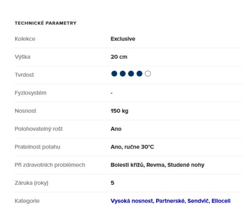This screenshot has height=211, width=242.
Task: Click the first filled firmness dot
Action: [114, 73]
